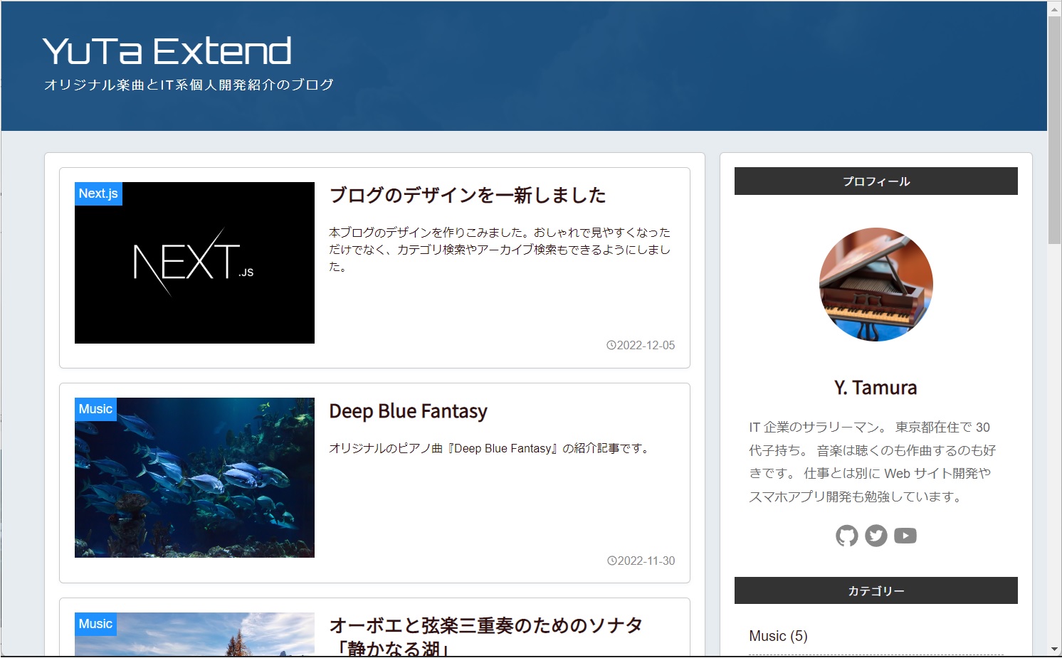
Task: Open the オーボエと弦楽三重奏 sonata post
Action: click(x=485, y=625)
